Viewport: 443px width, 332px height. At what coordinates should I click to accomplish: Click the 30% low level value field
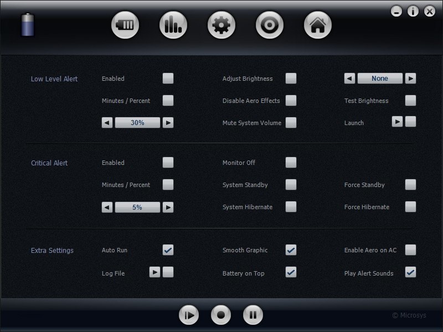(137, 123)
